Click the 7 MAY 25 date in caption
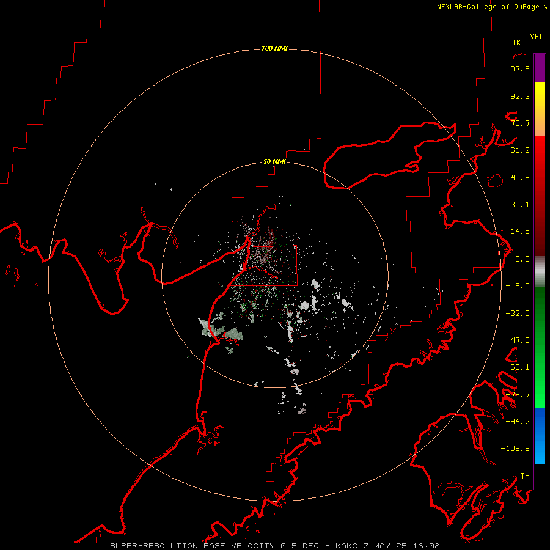This screenshot has height=550, width=550. pos(386,546)
